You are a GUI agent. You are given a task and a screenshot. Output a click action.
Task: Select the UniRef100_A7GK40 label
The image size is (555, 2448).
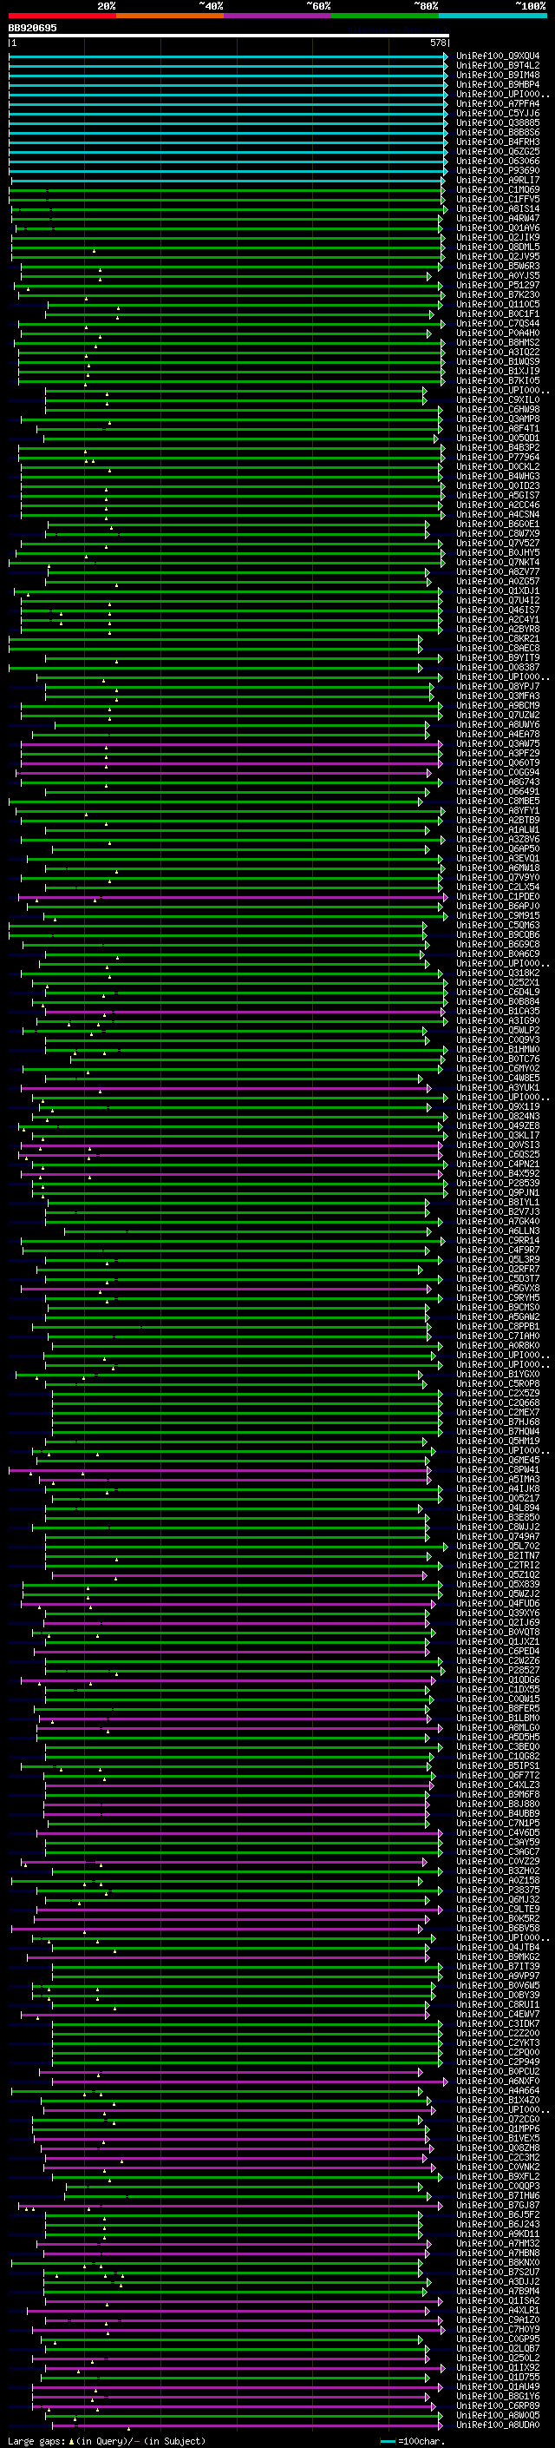pos(497,1220)
